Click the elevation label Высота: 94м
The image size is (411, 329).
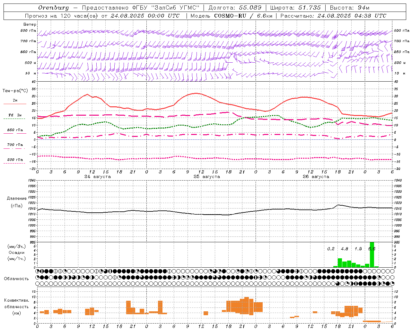(350, 8)
